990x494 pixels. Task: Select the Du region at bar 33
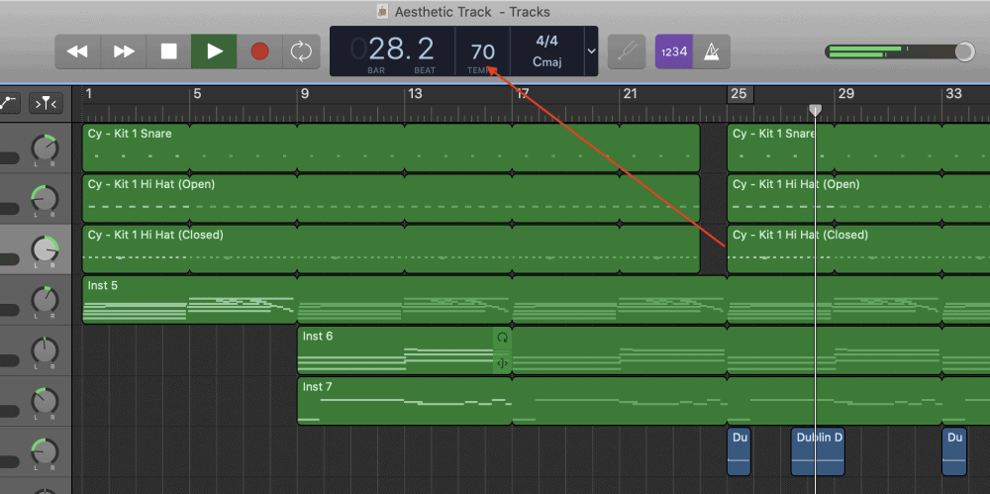tap(954, 451)
